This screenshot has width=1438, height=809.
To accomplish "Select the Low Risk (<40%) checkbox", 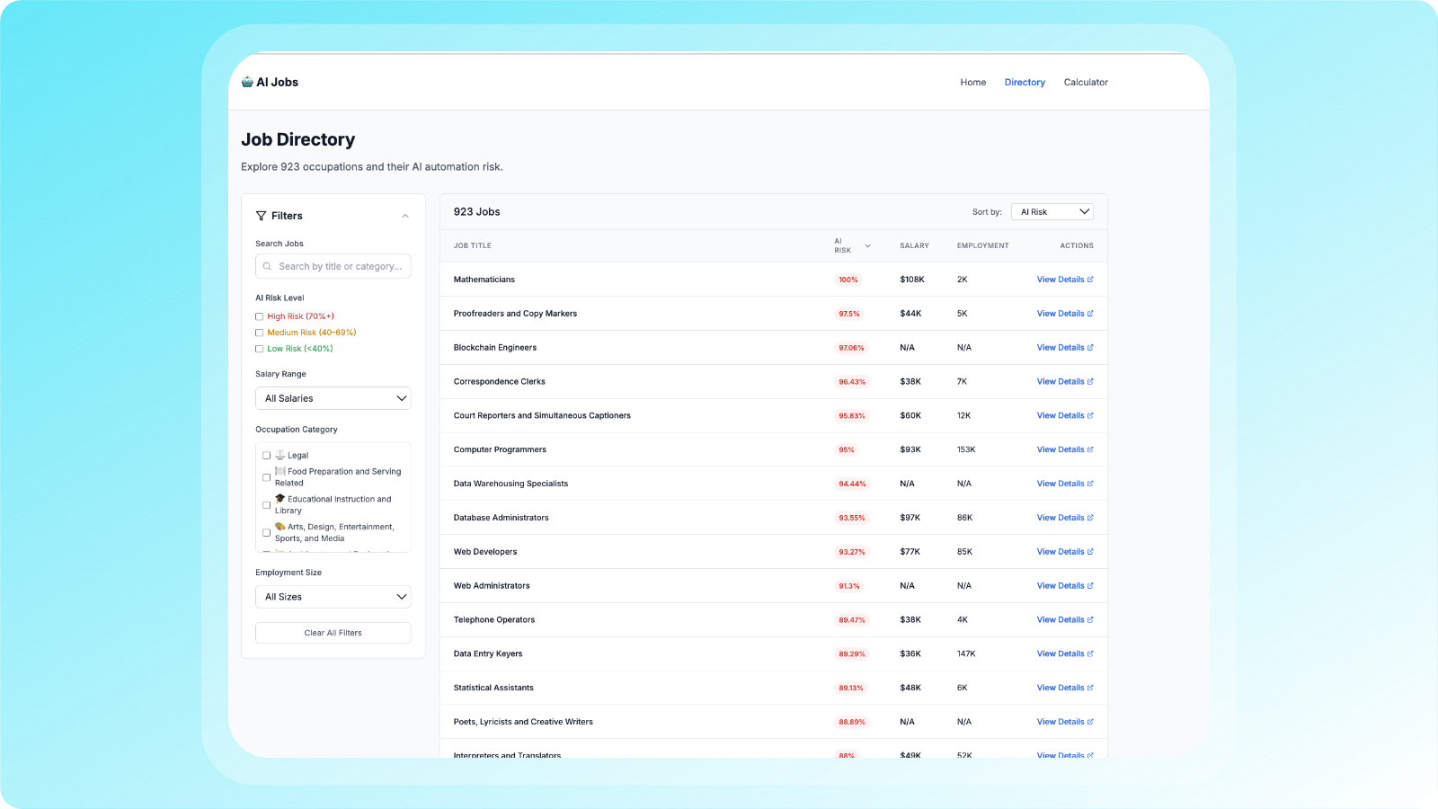I will point(259,349).
